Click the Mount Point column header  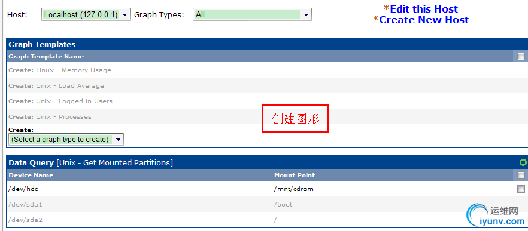tap(295, 175)
